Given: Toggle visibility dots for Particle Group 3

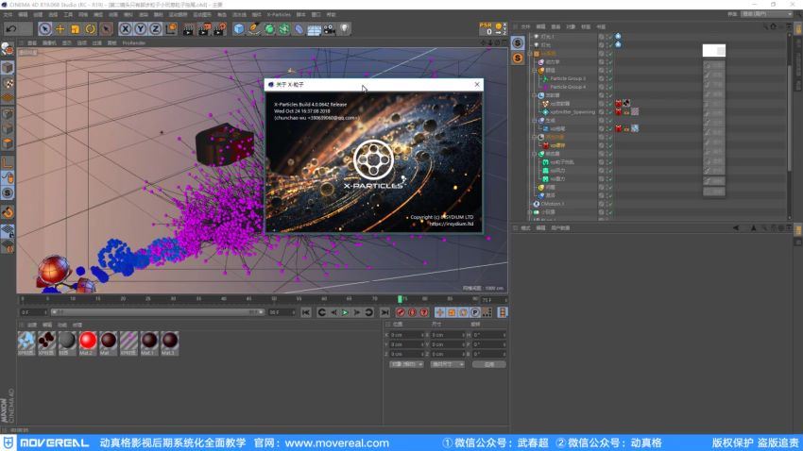Looking at the screenshot, I should (x=607, y=78).
